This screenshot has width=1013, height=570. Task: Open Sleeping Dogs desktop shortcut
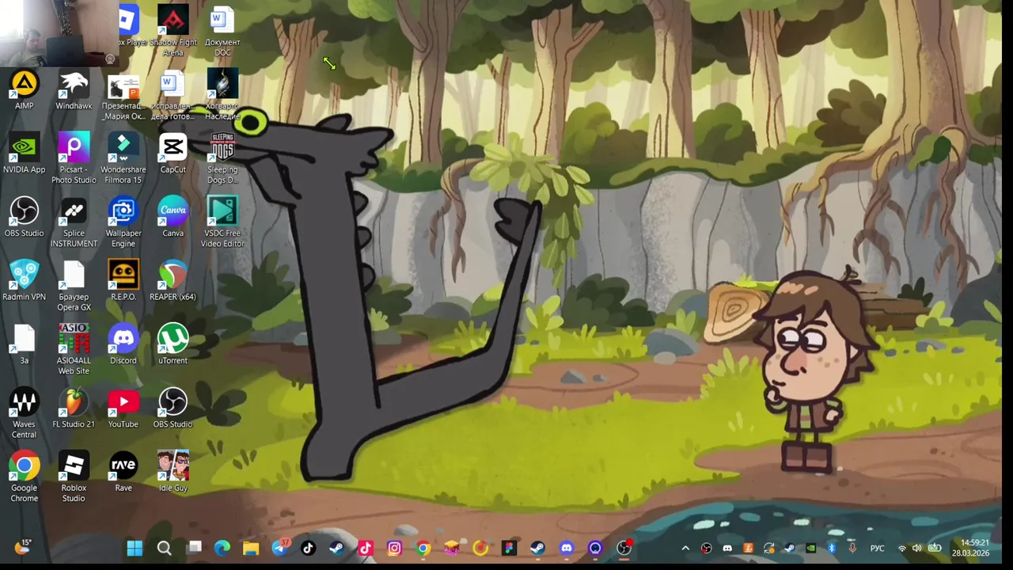tap(222, 159)
